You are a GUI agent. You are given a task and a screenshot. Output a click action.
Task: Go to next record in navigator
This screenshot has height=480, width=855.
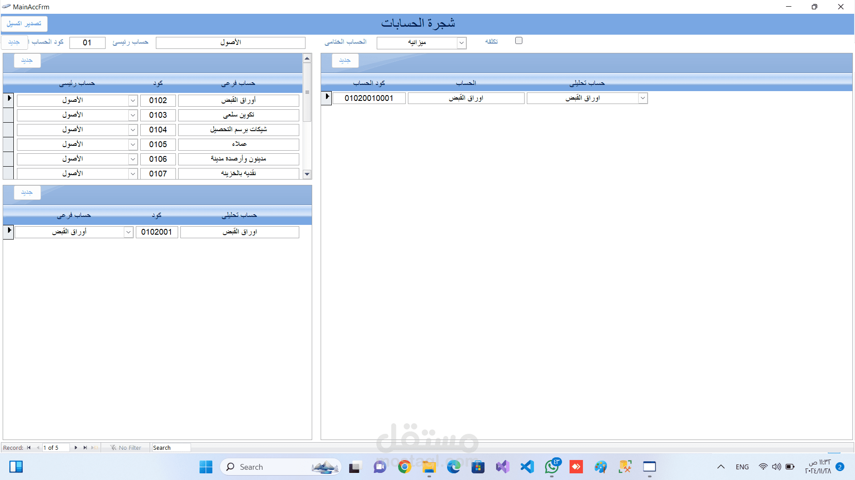(76, 448)
